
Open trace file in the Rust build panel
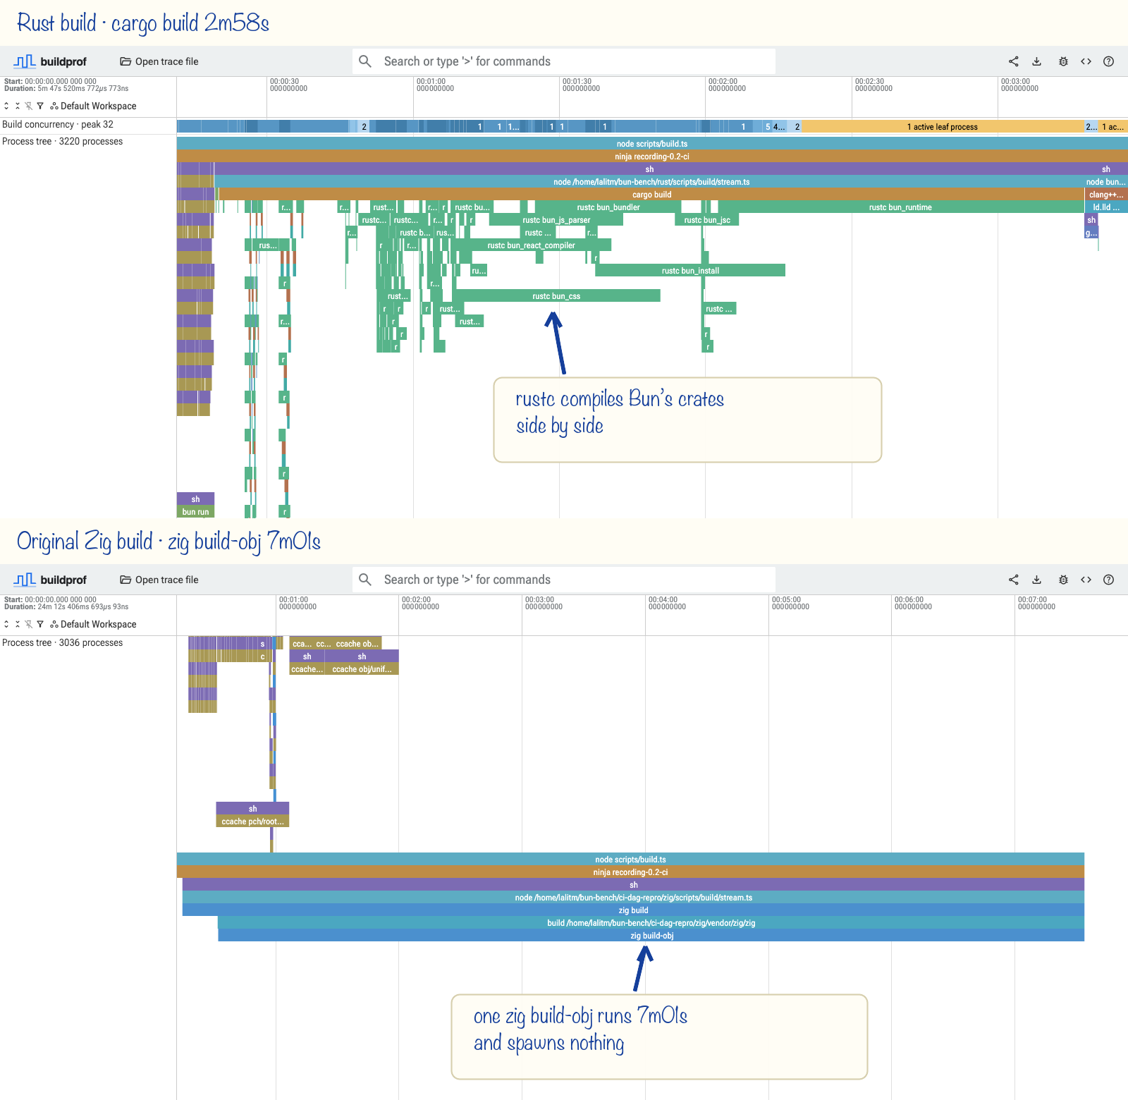pyautogui.click(x=159, y=61)
